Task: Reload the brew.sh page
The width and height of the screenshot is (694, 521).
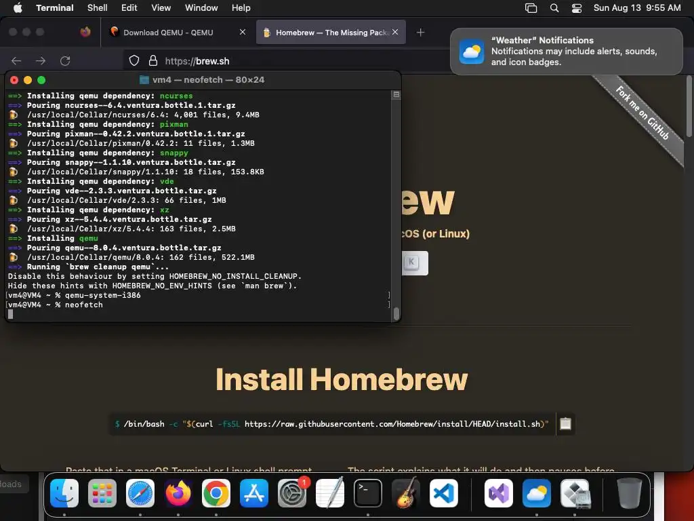Action: pyautogui.click(x=65, y=60)
